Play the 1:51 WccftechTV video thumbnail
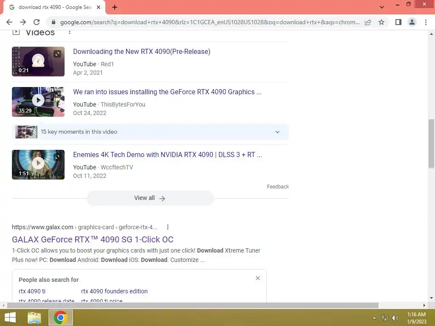435x326 pixels. (38, 165)
